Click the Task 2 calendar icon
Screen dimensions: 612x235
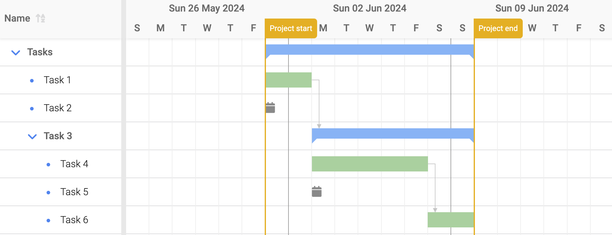[x=271, y=108]
